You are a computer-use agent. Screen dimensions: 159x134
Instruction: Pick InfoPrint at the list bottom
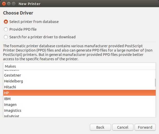click(12, 116)
